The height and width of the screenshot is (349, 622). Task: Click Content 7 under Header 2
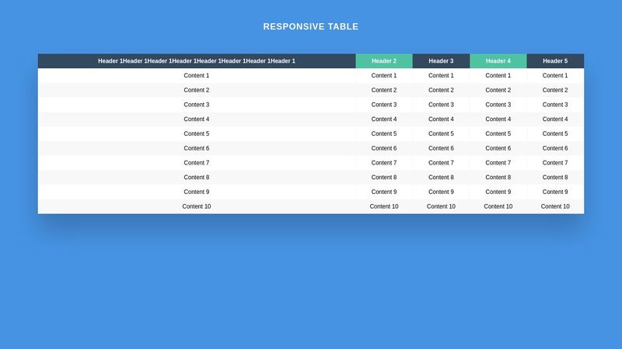[x=384, y=163]
